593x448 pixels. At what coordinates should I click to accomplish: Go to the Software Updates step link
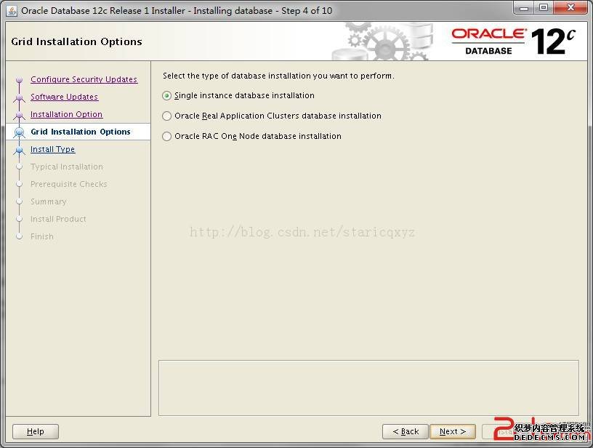tap(64, 97)
